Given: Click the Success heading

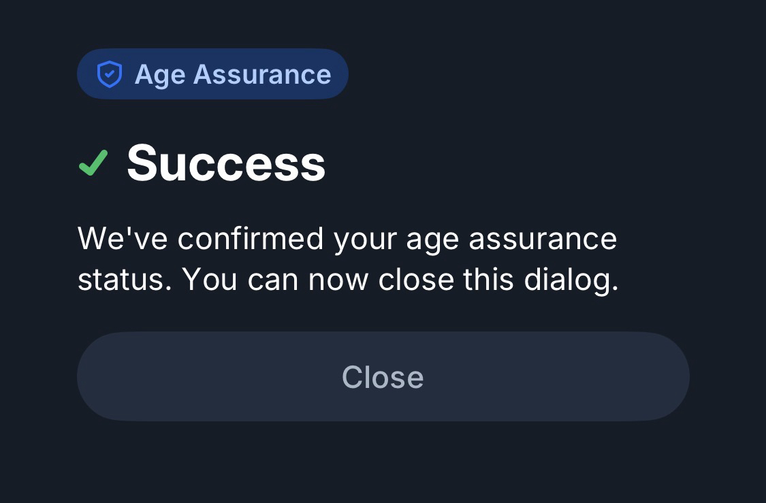Looking at the screenshot, I should pos(226,163).
